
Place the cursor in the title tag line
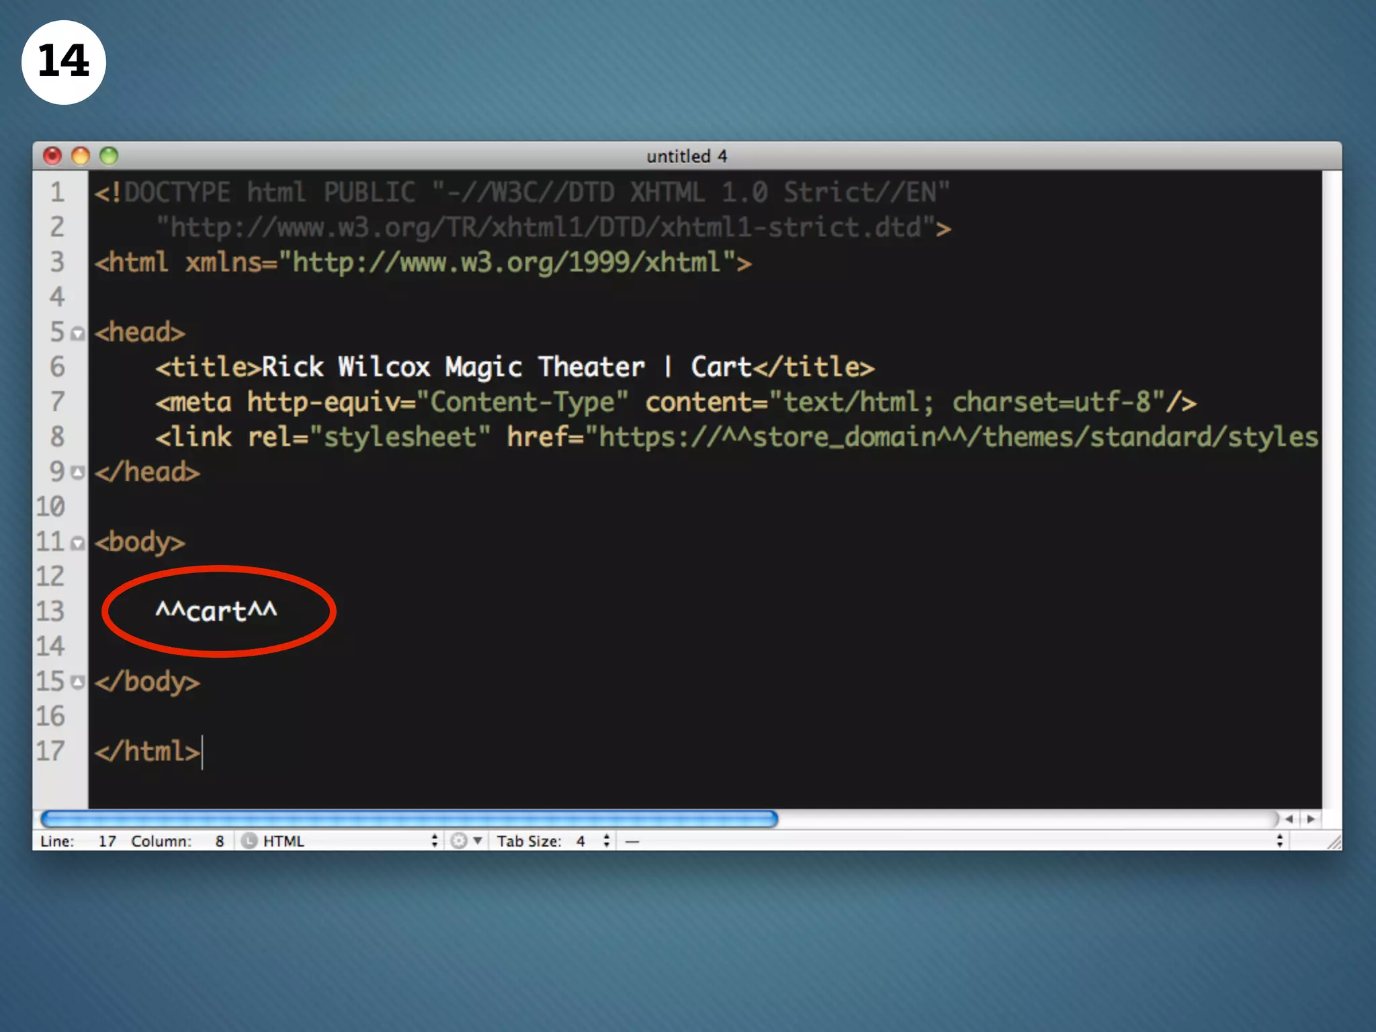pos(514,368)
